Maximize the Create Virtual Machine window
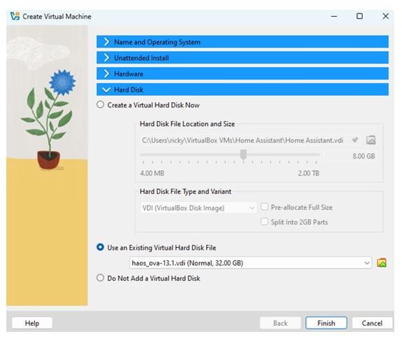 coord(359,16)
